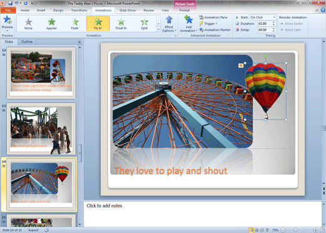The width and height of the screenshot is (326, 233).
Task: Select slide 12 thumbnail
Action: (41, 73)
